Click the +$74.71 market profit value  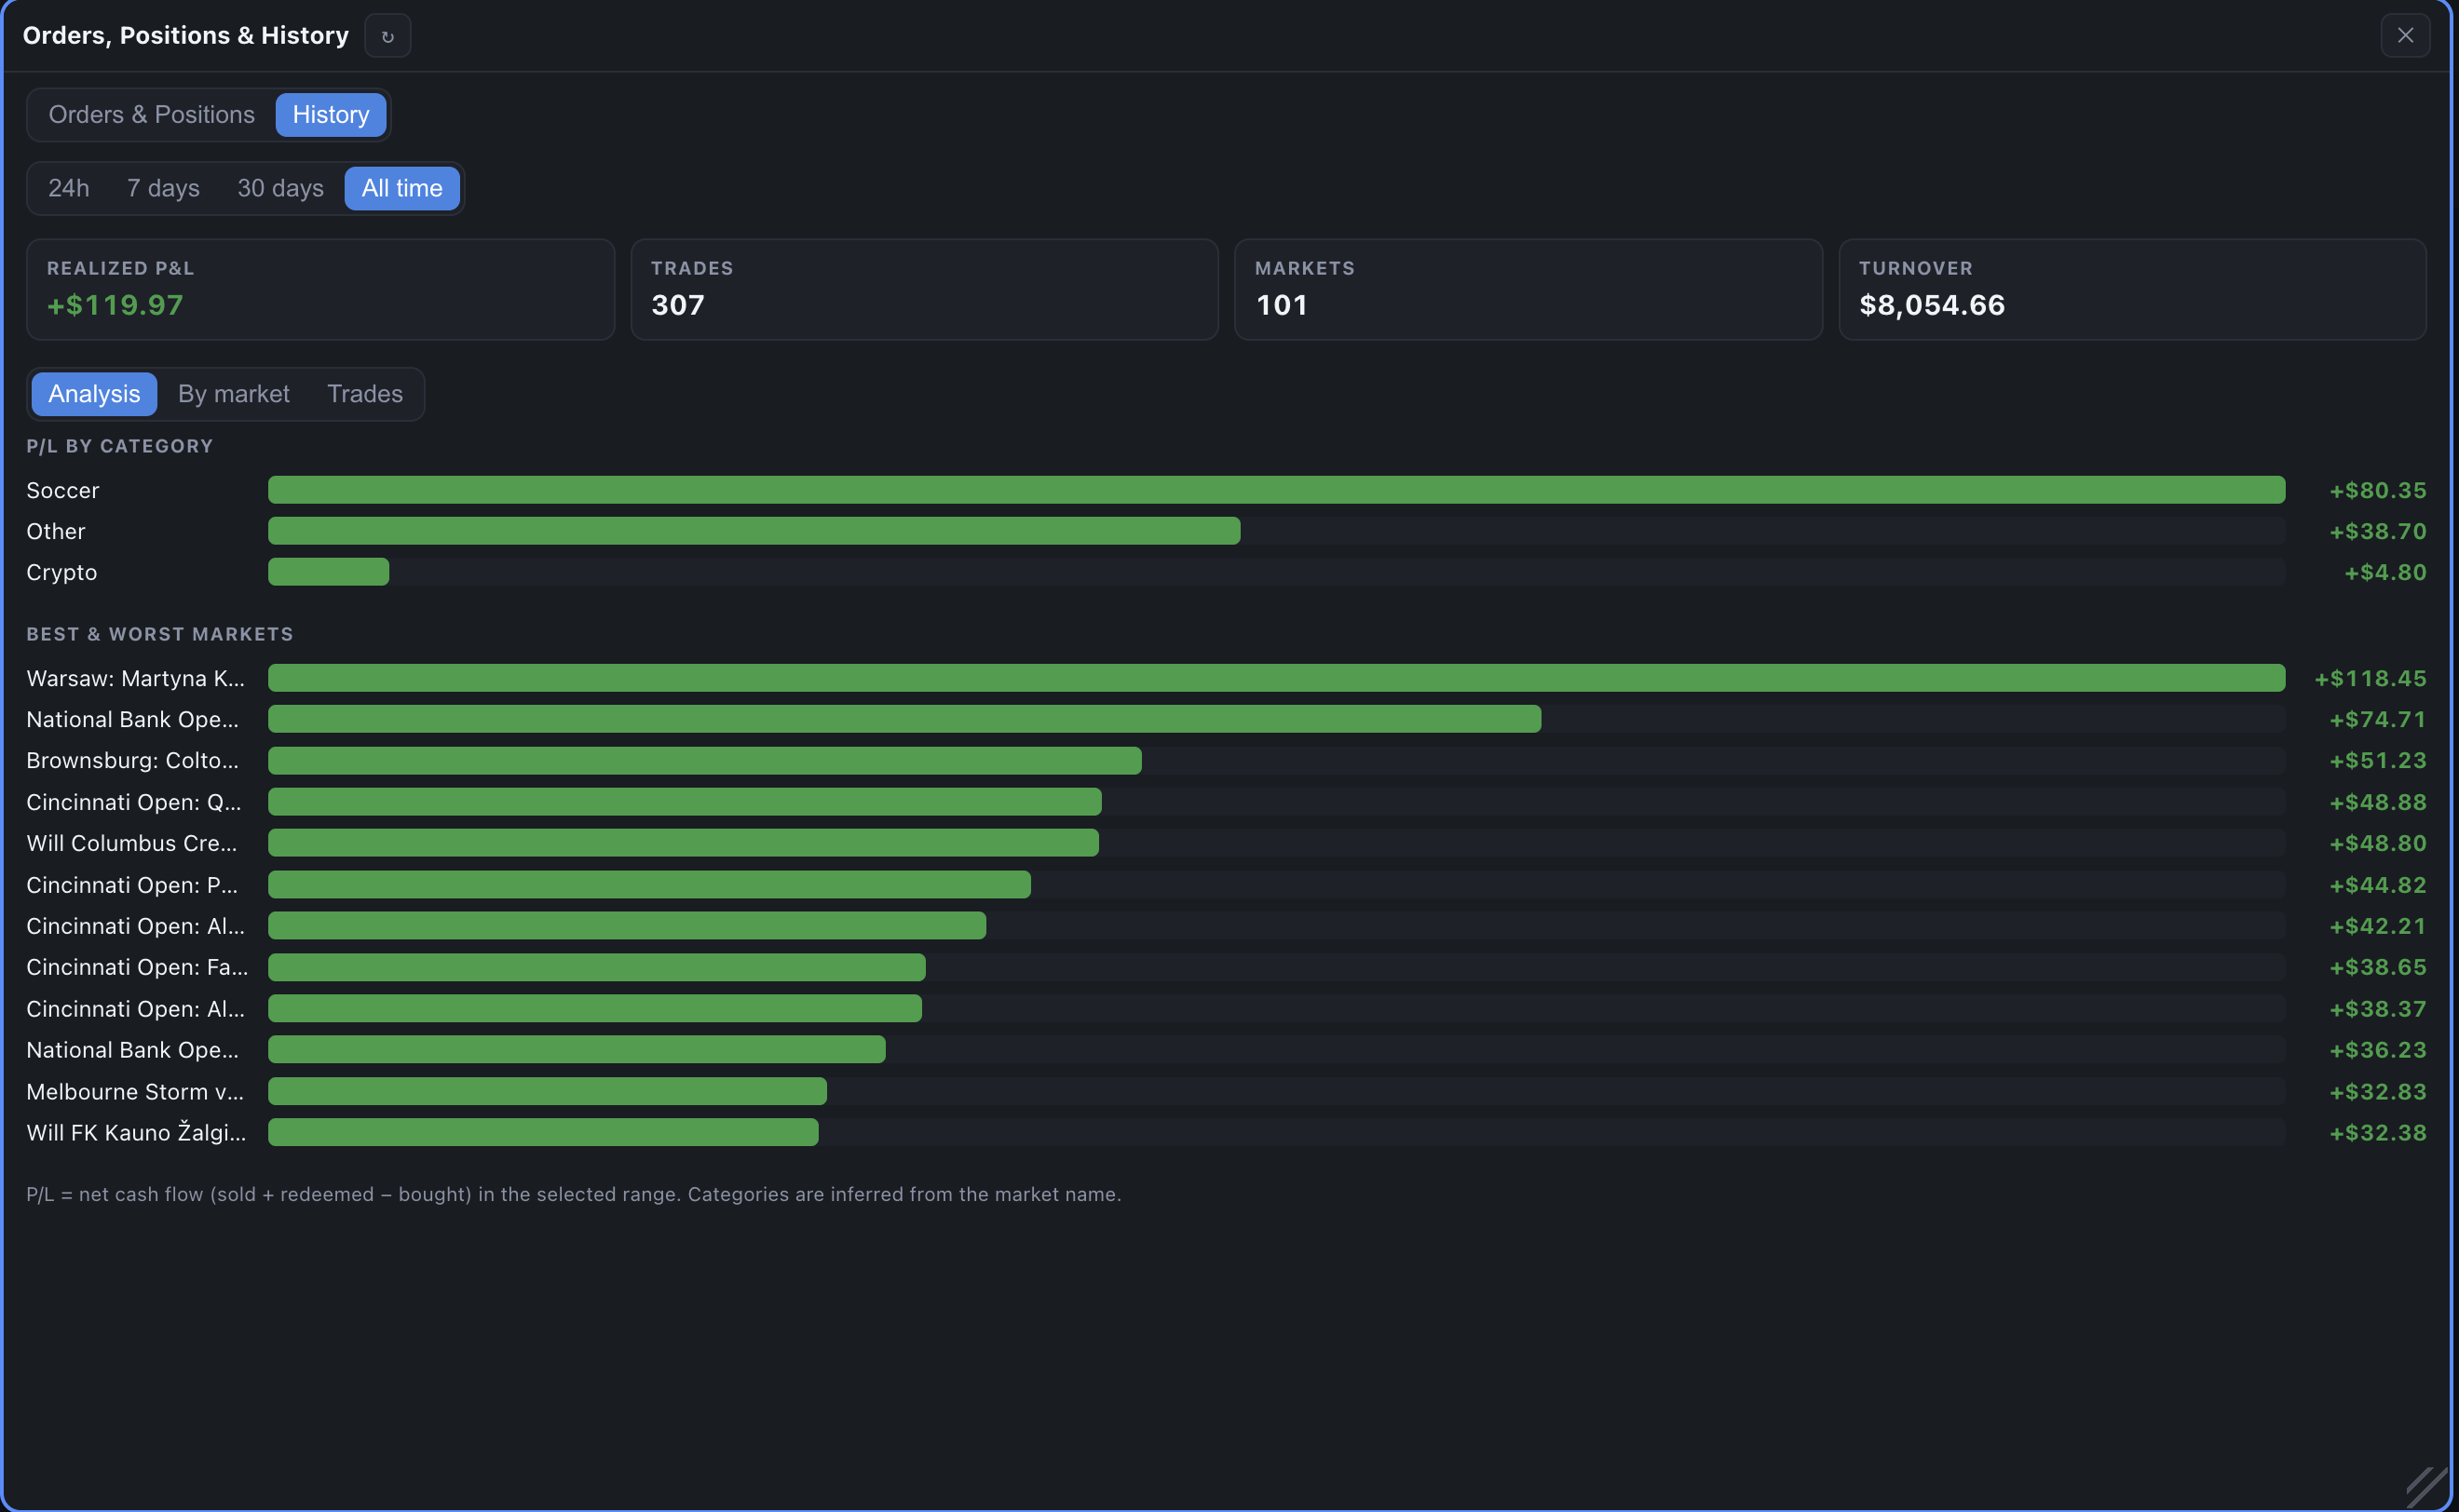click(2378, 719)
